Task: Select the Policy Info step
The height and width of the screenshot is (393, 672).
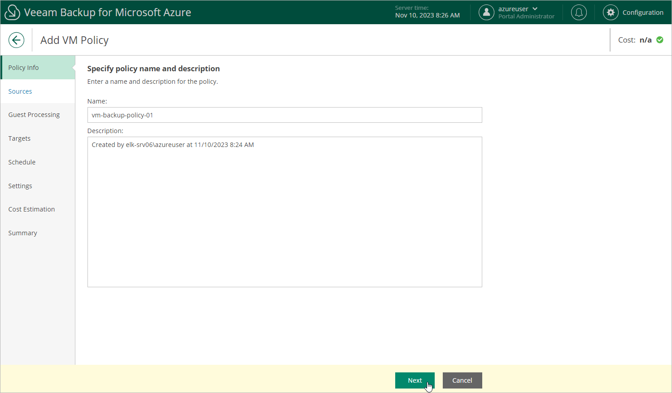Action: [x=38, y=68]
